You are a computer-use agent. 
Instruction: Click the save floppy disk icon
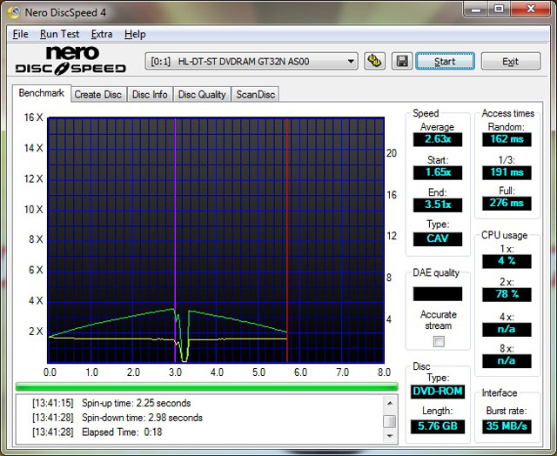(401, 61)
